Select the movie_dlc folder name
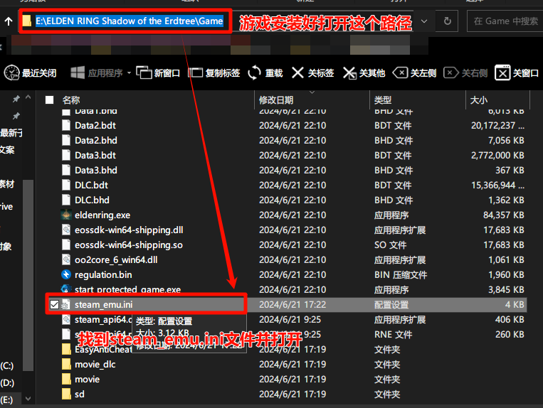Viewport: 543px width, 408px height. point(95,365)
